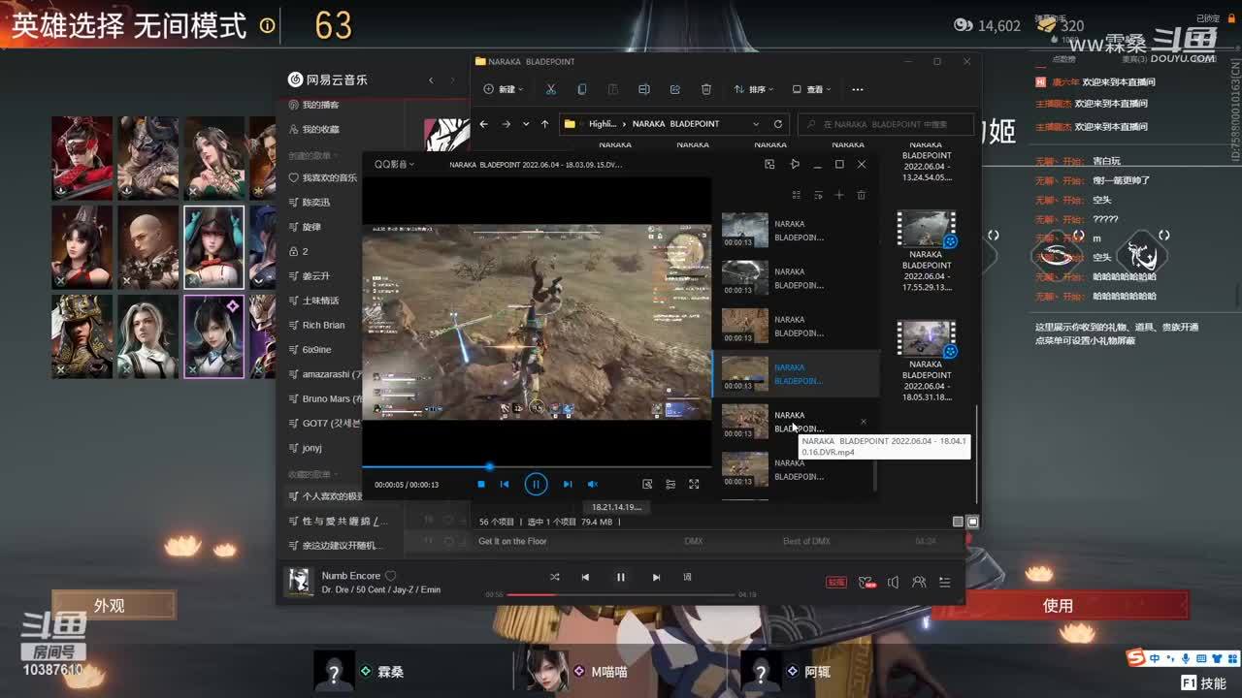Image resolution: width=1242 pixels, height=698 pixels.
Task: Switch File Explorer to large icons view
Action: pos(973,522)
